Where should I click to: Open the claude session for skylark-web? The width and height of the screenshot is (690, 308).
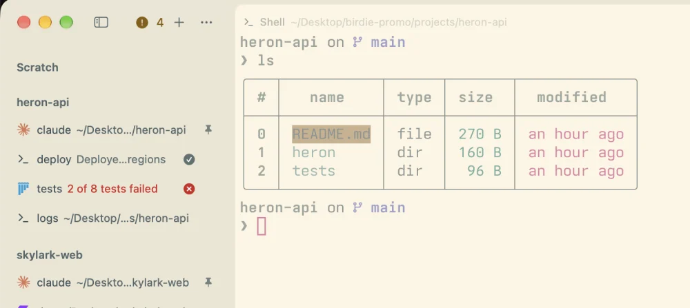point(115,282)
